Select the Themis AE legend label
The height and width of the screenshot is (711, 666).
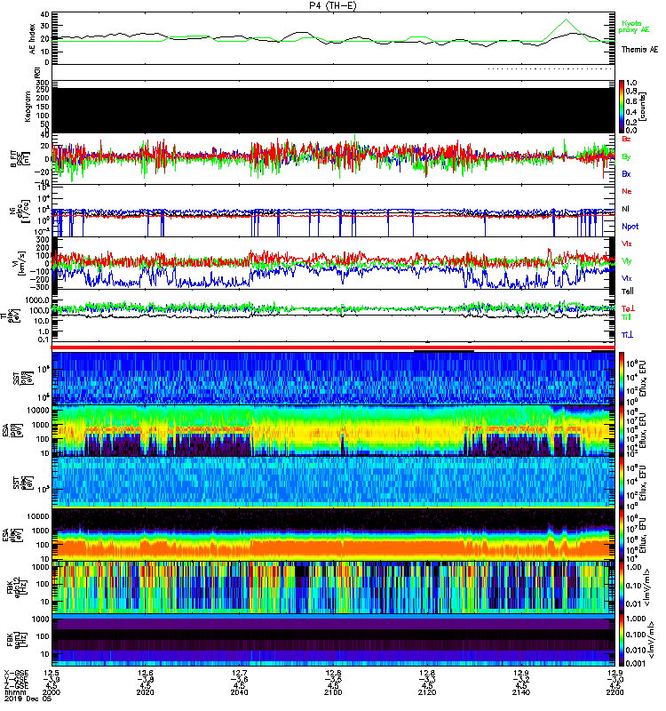tap(639, 50)
